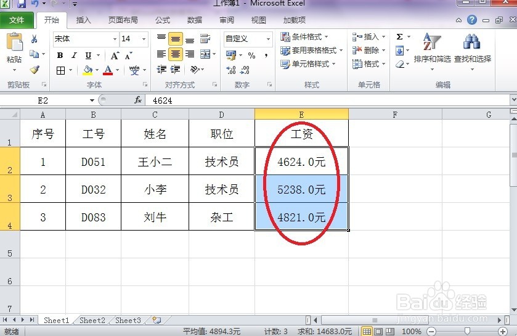Align text left

click(161, 54)
